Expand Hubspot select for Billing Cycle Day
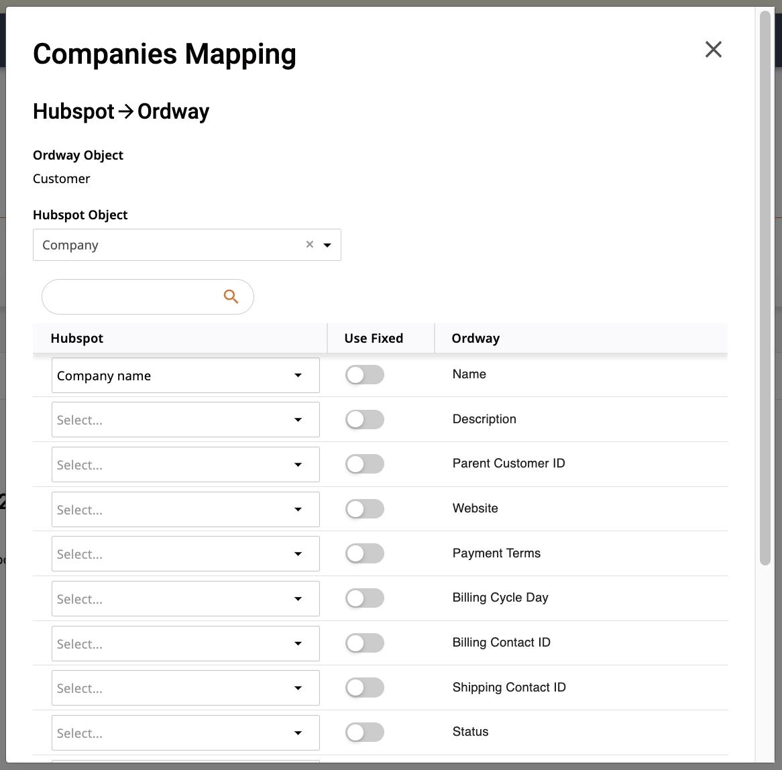Screen dimensions: 782x770 coord(186,598)
